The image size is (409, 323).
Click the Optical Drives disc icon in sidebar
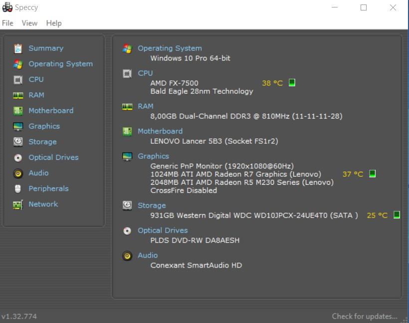point(18,158)
